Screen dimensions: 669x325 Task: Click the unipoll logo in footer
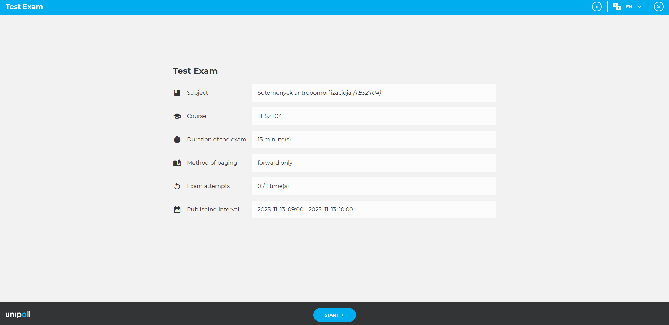click(x=18, y=315)
